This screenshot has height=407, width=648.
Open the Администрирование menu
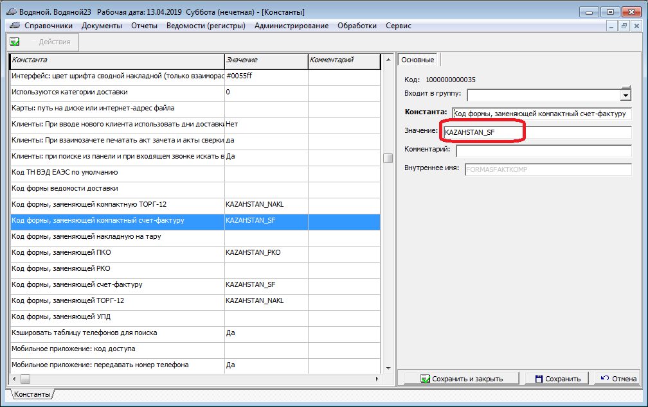point(291,26)
